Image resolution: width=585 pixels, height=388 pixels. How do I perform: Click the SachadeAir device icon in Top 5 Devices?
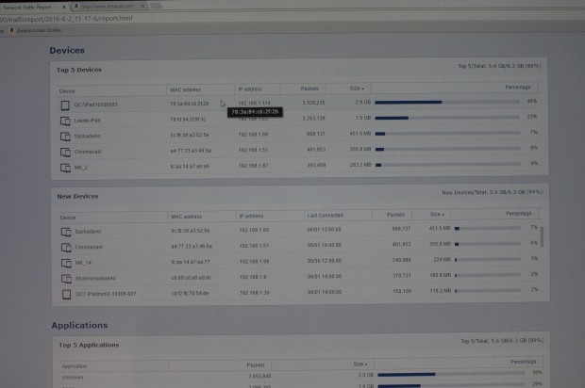(x=65, y=134)
